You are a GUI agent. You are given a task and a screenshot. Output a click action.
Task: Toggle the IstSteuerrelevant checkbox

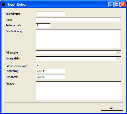point(37,65)
